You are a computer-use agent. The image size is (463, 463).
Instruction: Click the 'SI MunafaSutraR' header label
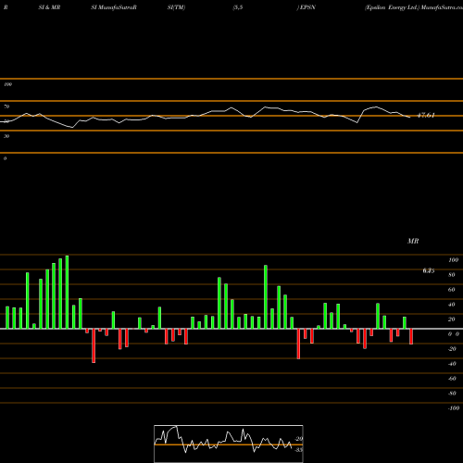pyautogui.click(x=114, y=7)
